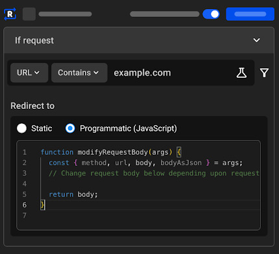This screenshot has width=279, height=254.
Task: Click the Requestly R logo icon
Action: coord(10,14)
